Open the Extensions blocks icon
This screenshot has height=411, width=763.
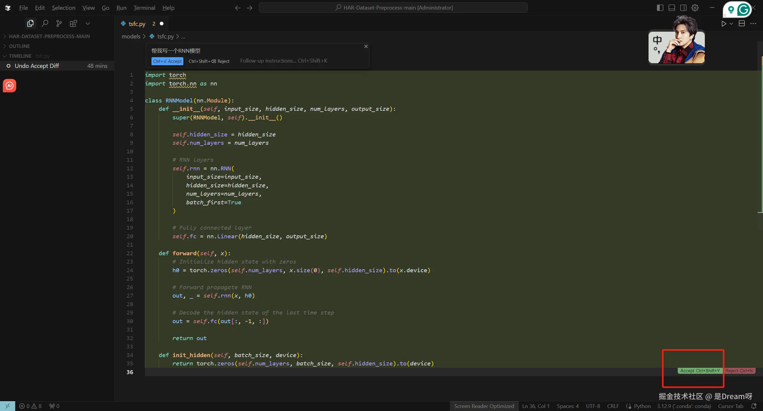click(x=73, y=23)
